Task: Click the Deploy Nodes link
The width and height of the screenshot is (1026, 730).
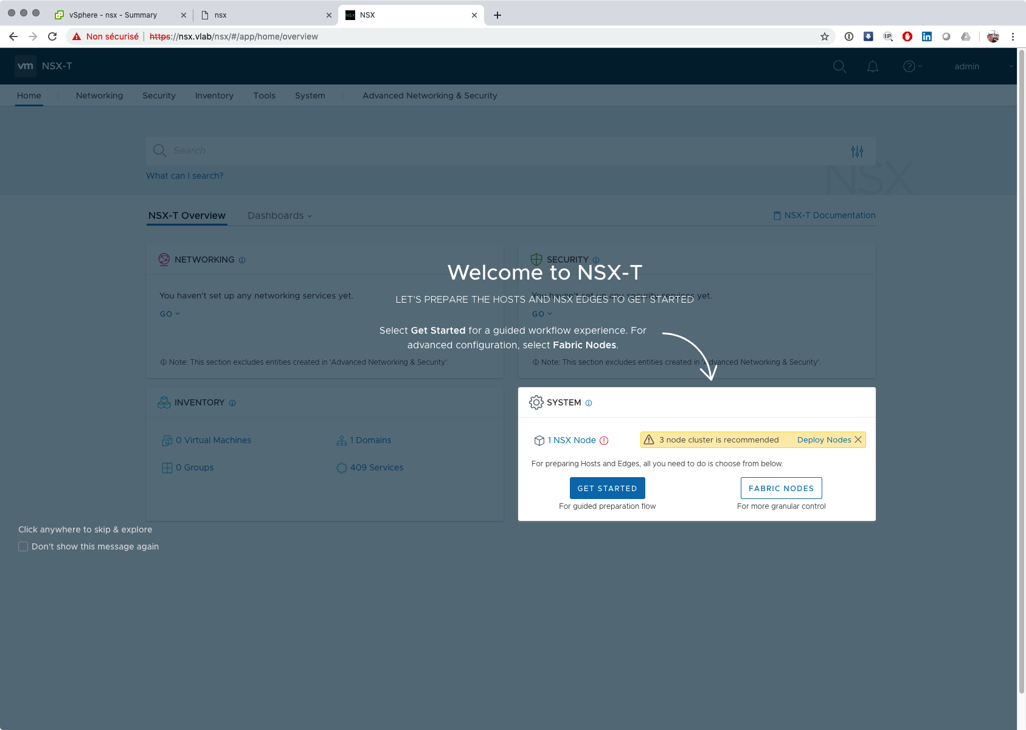Action: point(823,439)
